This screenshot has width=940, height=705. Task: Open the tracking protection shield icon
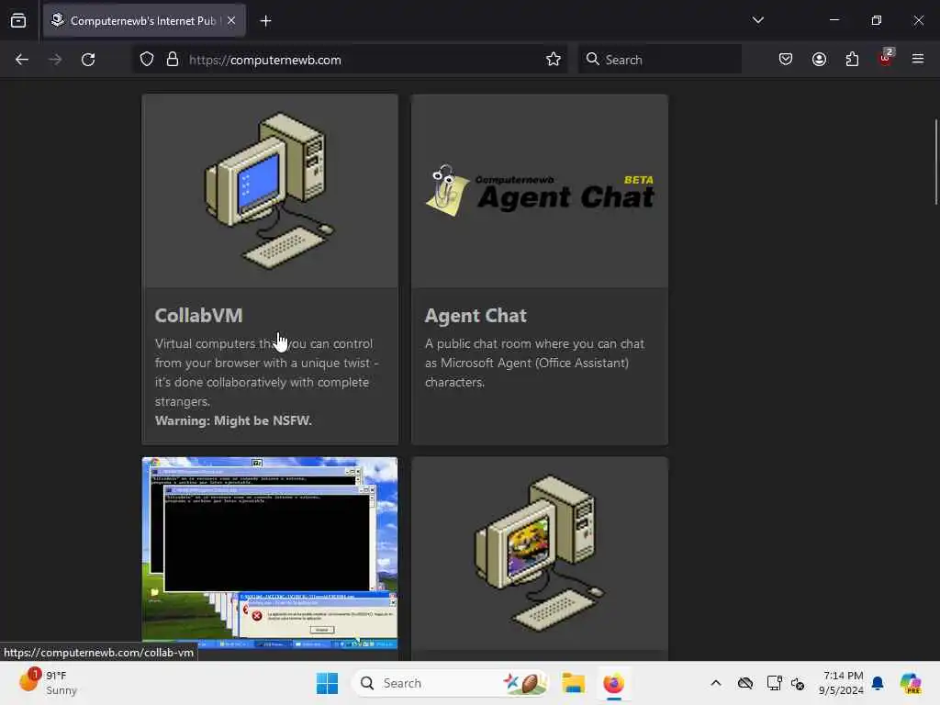click(147, 60)
